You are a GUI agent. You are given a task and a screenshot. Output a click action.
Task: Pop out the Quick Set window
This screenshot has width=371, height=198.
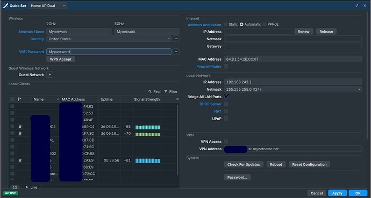point(357,6)
